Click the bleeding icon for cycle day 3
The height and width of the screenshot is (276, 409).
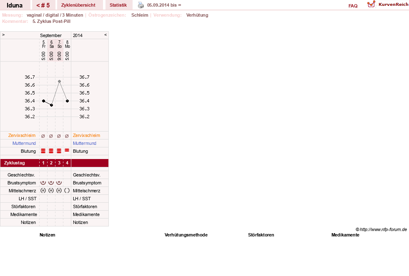pyautogui.click(x=59, y=151)
